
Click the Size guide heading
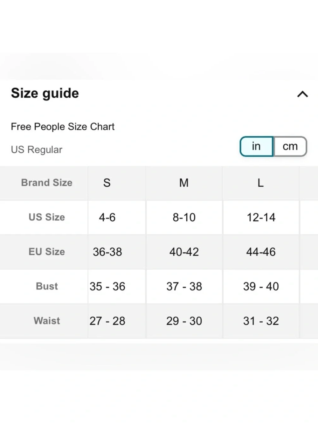[x=45, y=94]
